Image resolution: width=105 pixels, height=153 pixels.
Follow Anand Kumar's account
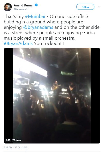click(x=85, y=7)
